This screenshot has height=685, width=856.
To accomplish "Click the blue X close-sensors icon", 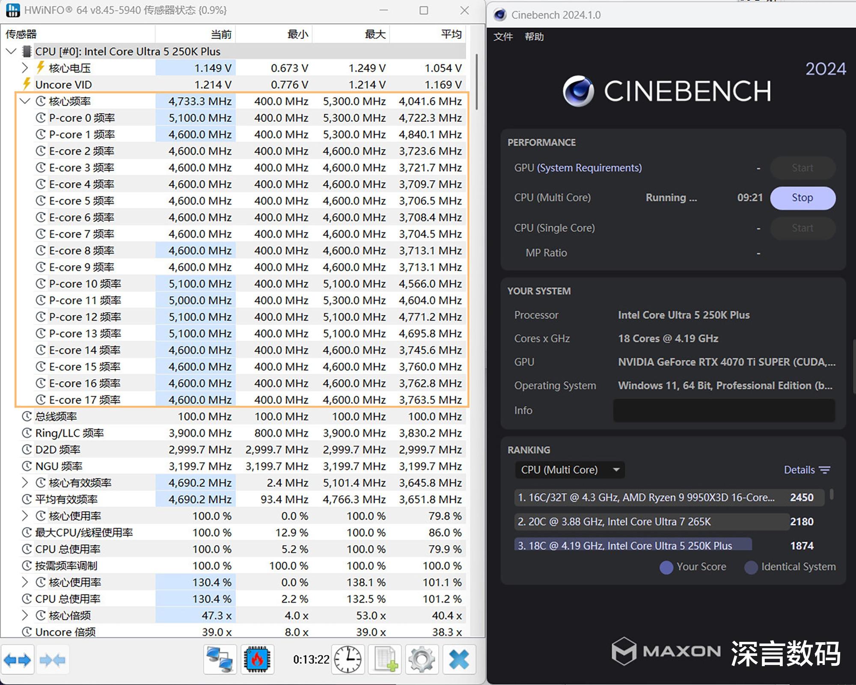I will click(459, 659).
